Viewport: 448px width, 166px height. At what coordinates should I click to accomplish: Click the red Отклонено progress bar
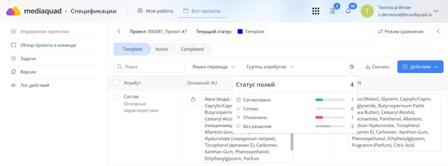click(330, 117)
